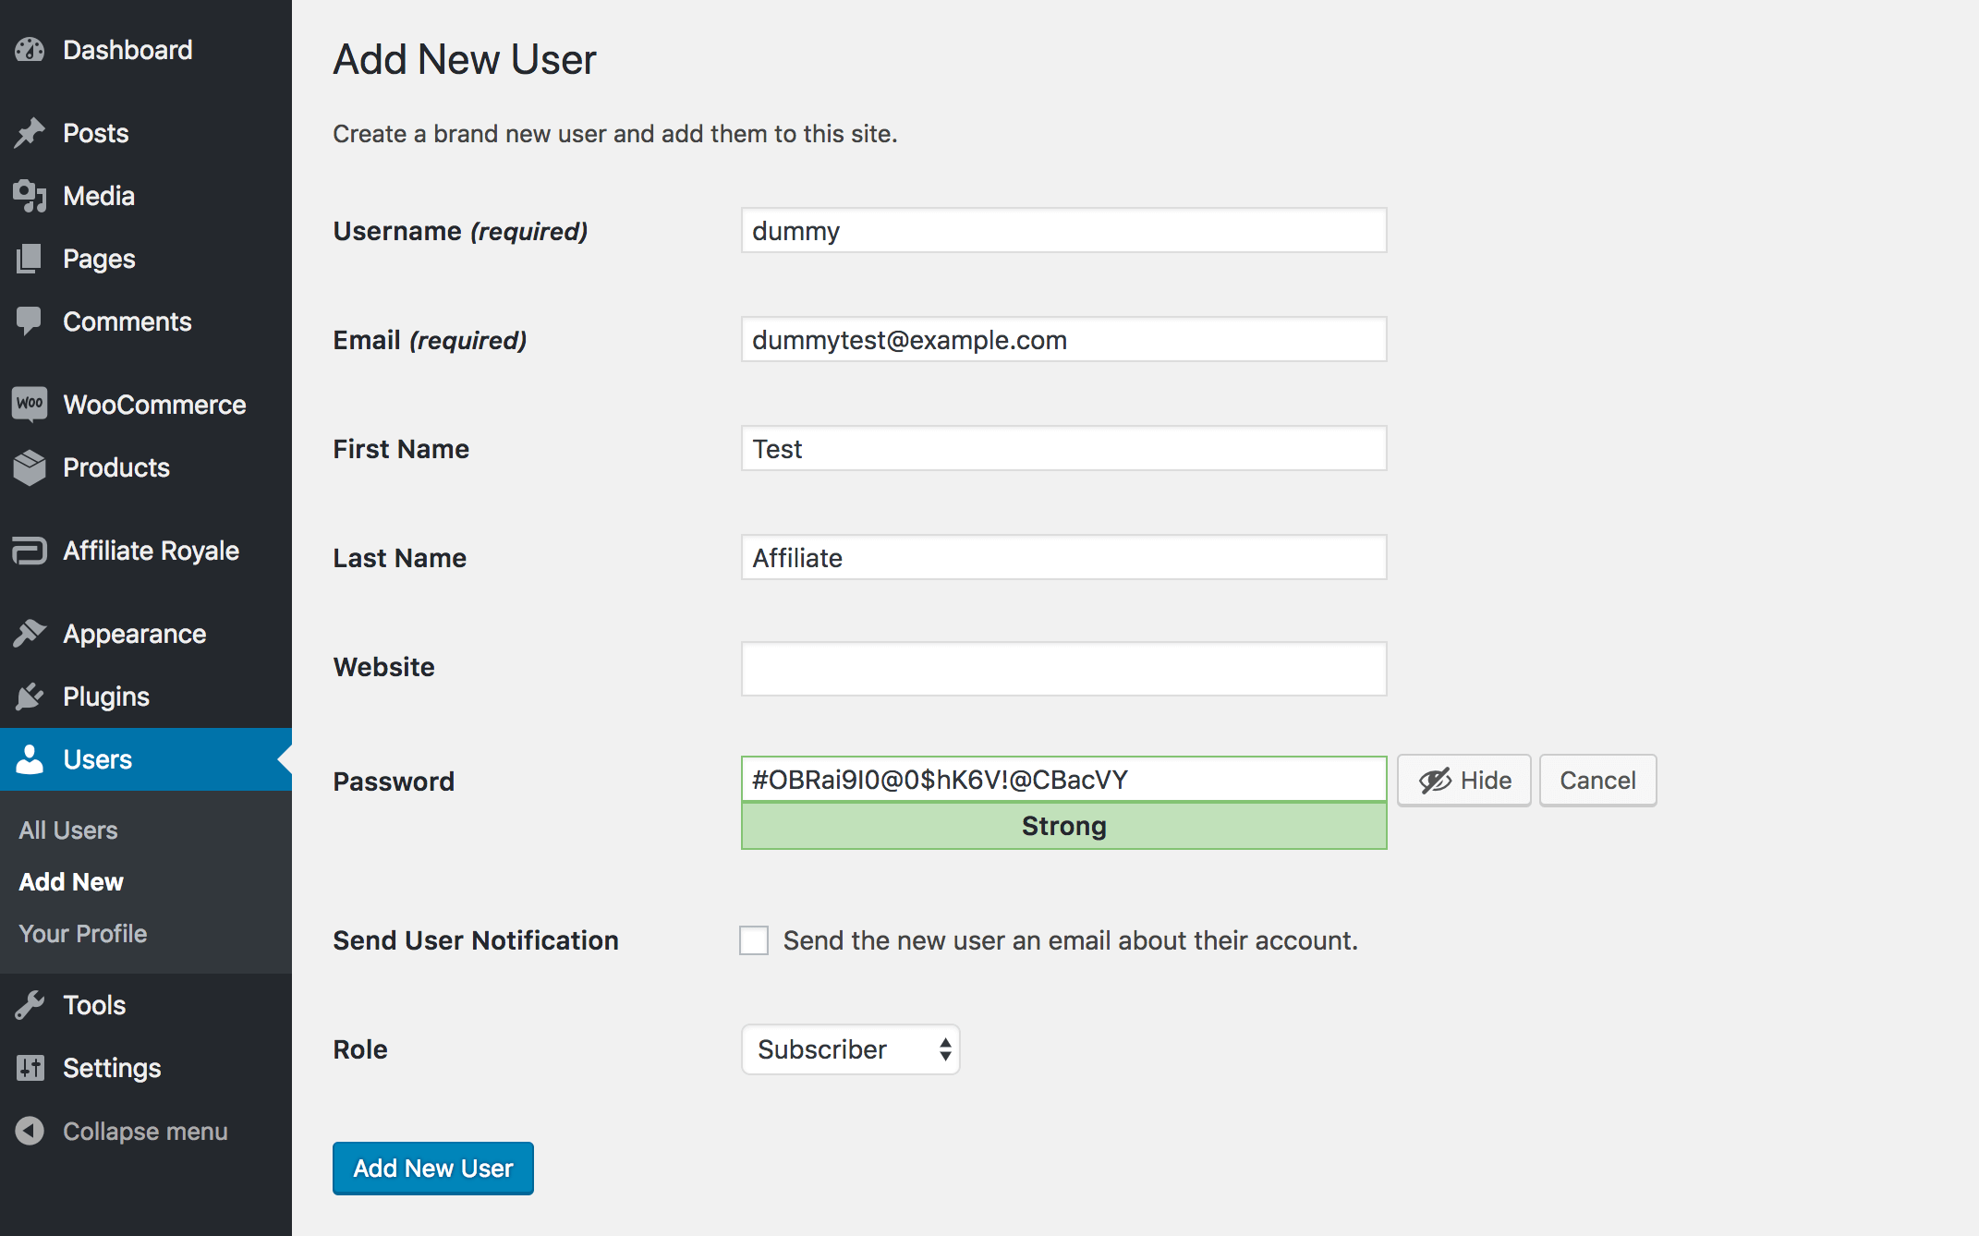Cancel the generated password
Viewport: 1979px width, 1236px height.
click(x=1597, y=781)
